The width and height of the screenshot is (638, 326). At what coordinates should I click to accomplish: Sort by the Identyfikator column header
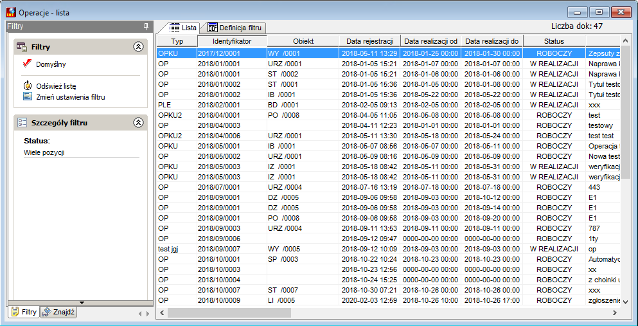point(232,41)
